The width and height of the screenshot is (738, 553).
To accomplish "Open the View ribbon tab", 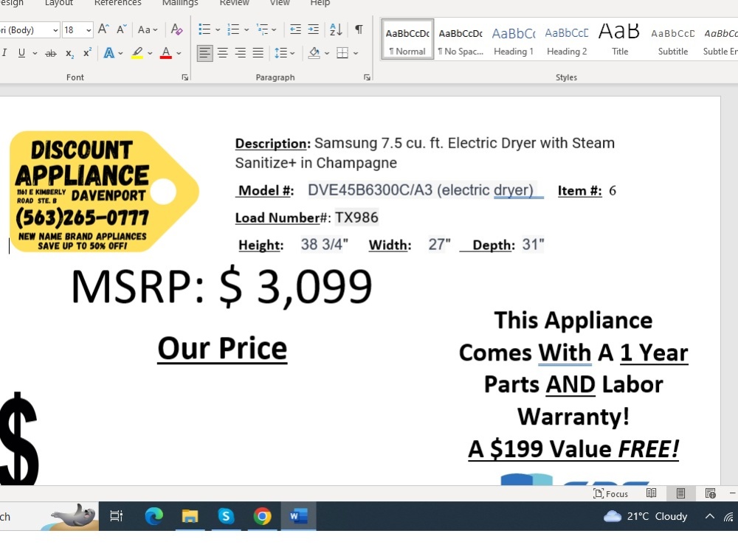I will (280, 3).
